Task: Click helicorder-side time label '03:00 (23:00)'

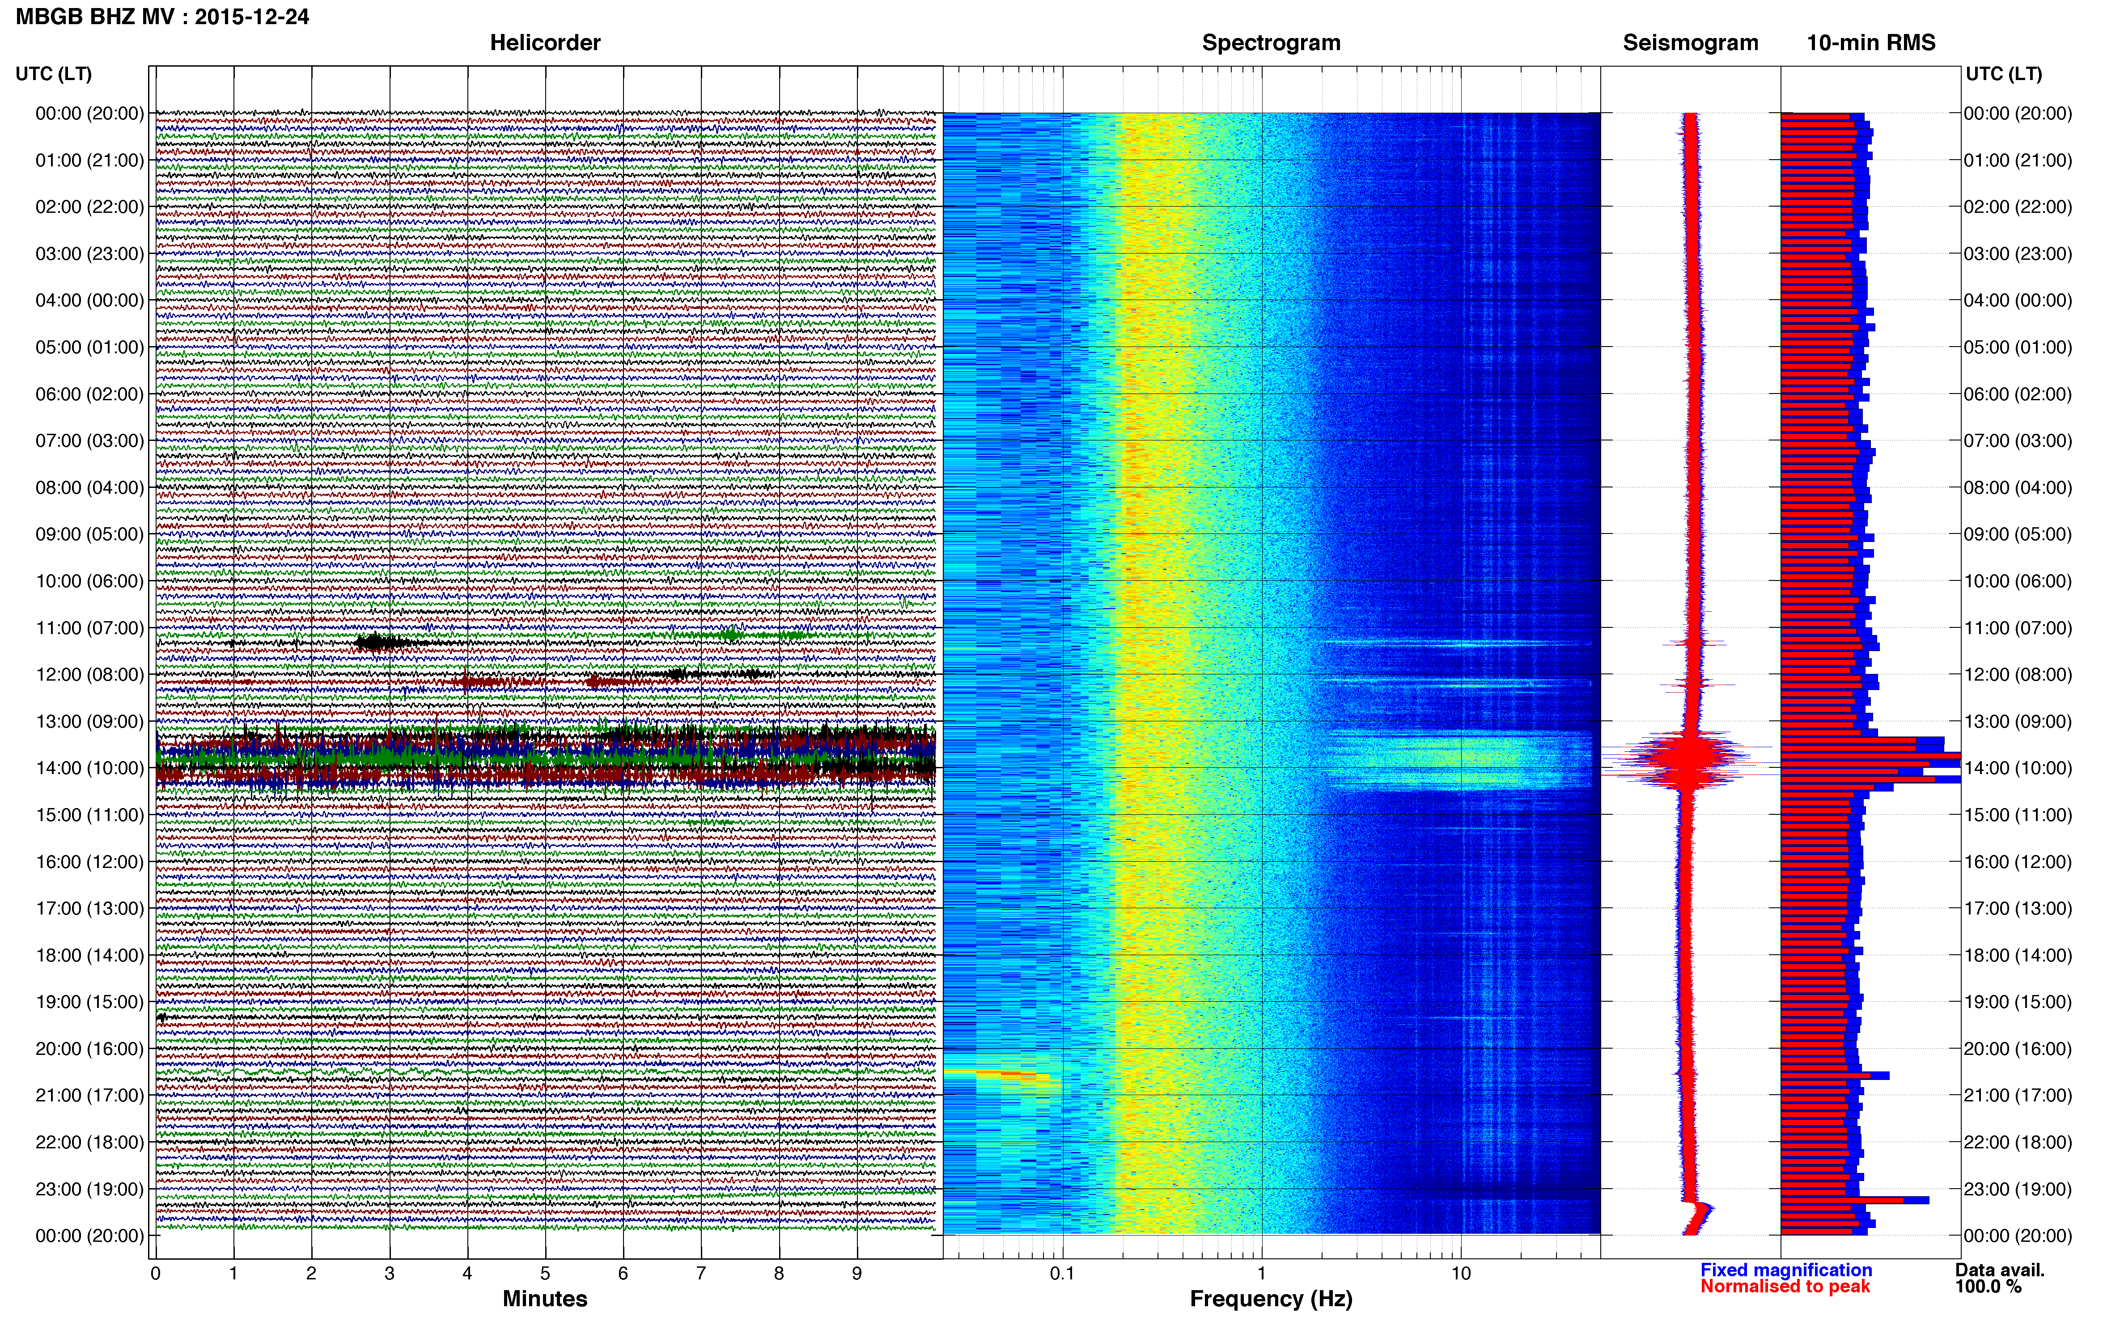Action: pos(89,254)
